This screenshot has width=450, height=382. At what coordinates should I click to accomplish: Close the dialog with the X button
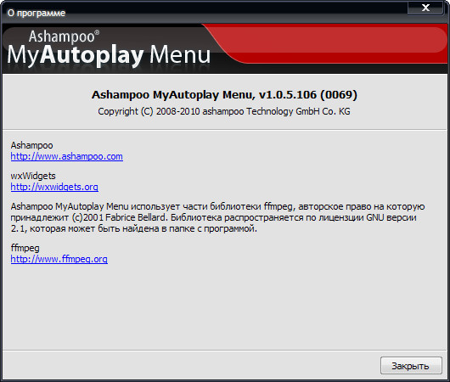(425, 8)
